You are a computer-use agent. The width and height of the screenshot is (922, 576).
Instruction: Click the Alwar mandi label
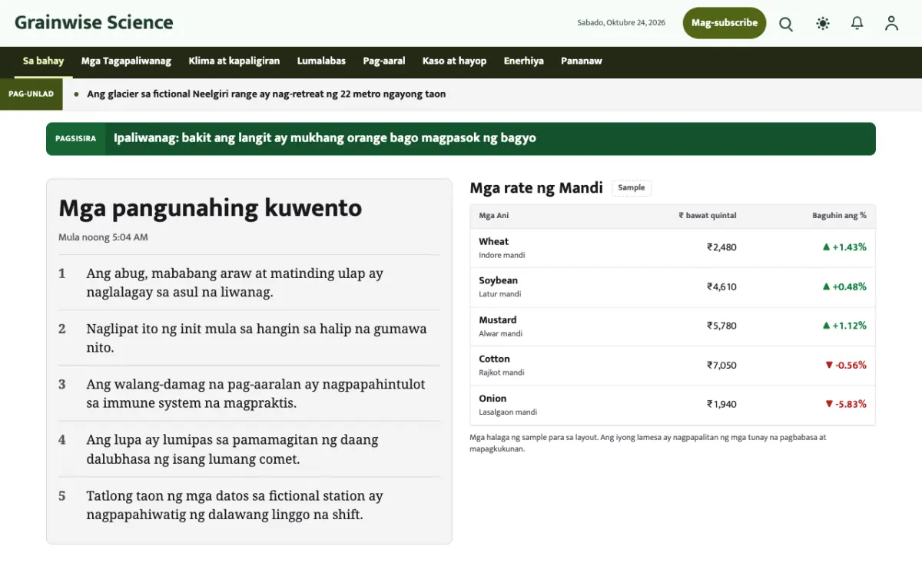coord(500,334)
